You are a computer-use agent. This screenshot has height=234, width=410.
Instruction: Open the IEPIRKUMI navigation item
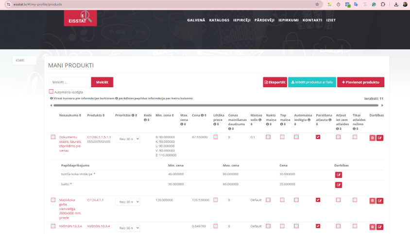point(289,20)
